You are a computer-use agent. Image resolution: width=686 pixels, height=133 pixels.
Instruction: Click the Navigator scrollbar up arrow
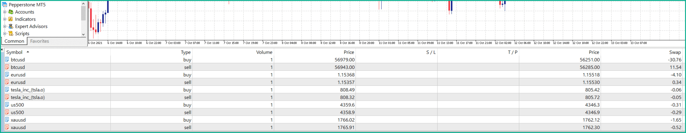(83, 4)
